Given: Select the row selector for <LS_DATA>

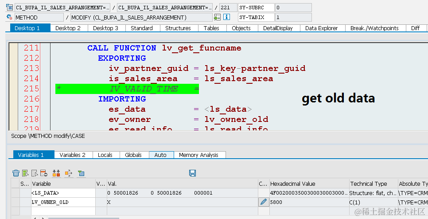Looking at the screenshot, I should (x=15, y=193).
